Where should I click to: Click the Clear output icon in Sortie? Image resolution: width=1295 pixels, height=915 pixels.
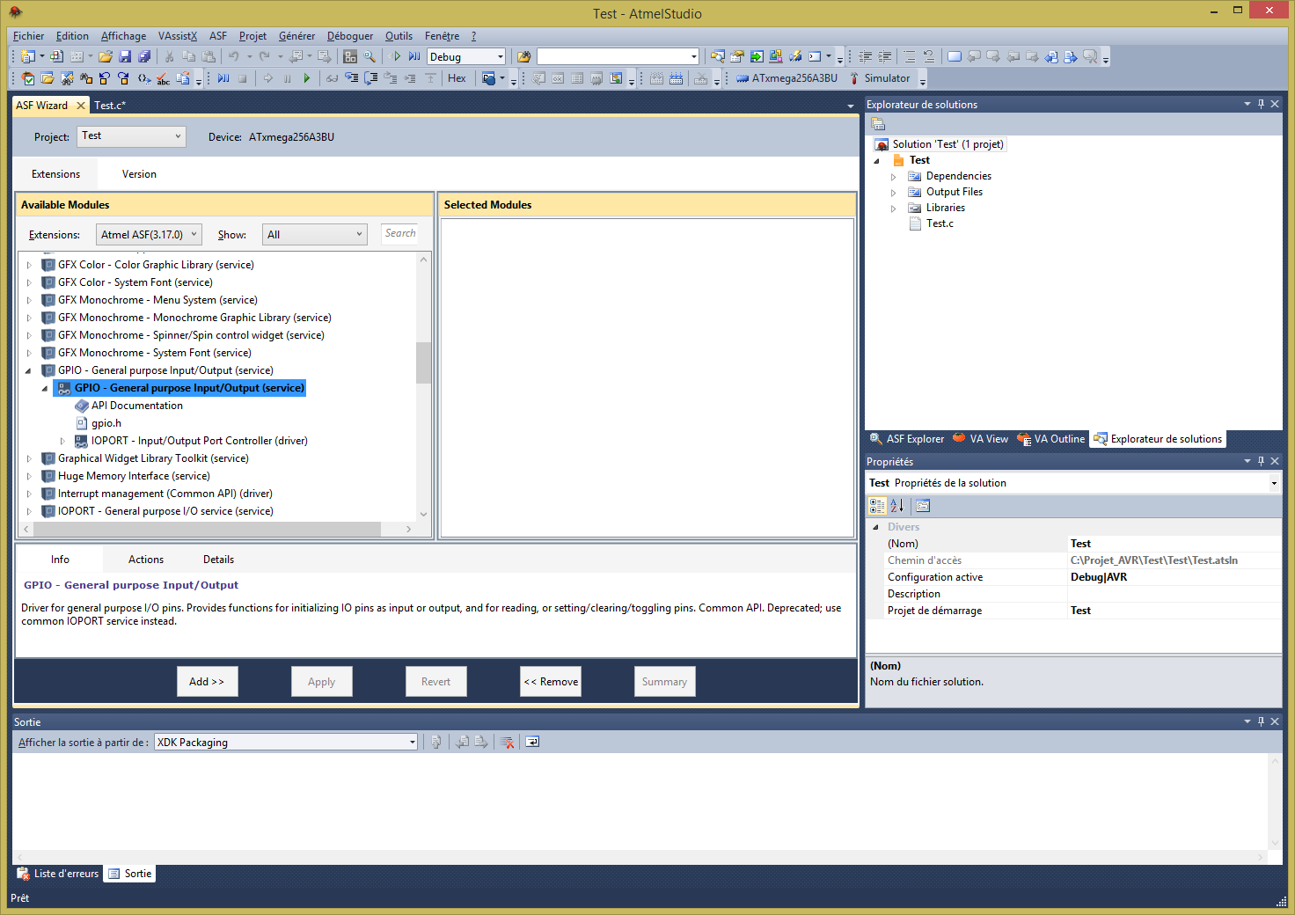tap(507, 743)
